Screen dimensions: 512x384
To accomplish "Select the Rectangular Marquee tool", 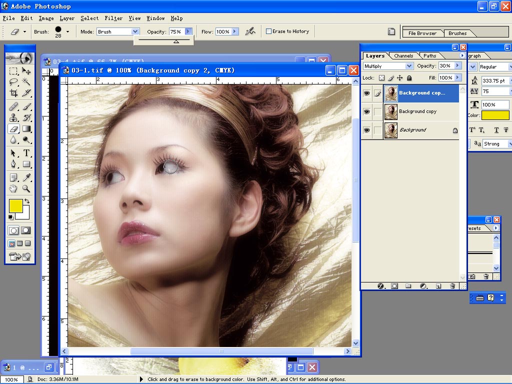I will coord(13,71).
